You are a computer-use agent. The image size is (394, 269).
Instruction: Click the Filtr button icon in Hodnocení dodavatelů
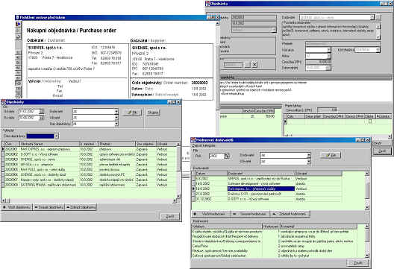pos(331,155)
